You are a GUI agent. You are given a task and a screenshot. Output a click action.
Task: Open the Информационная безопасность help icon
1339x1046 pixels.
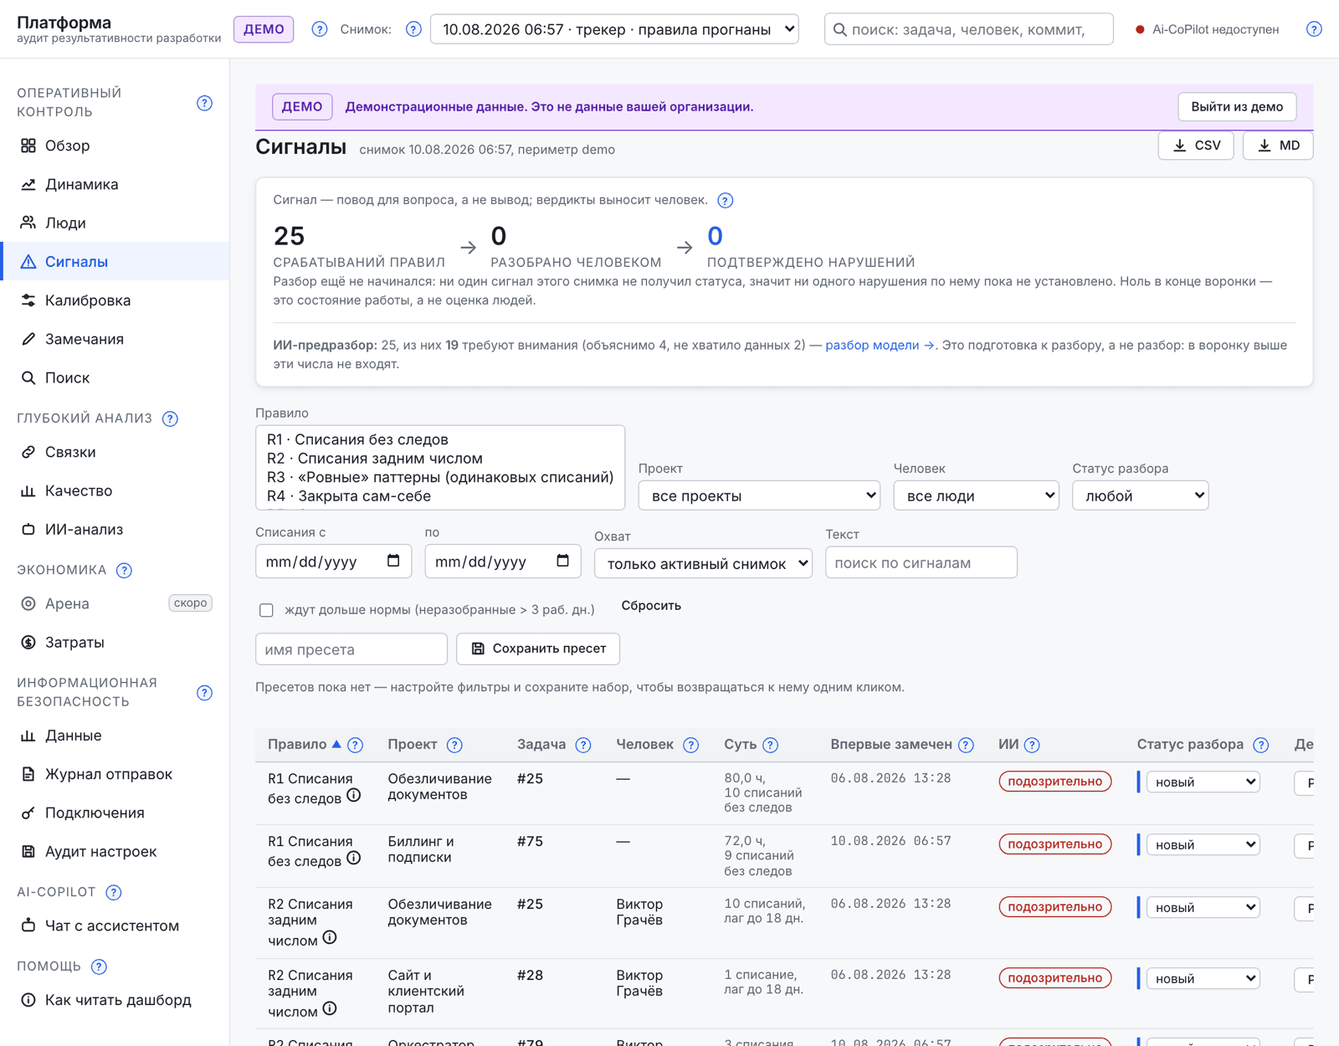[x=204, y=693]
